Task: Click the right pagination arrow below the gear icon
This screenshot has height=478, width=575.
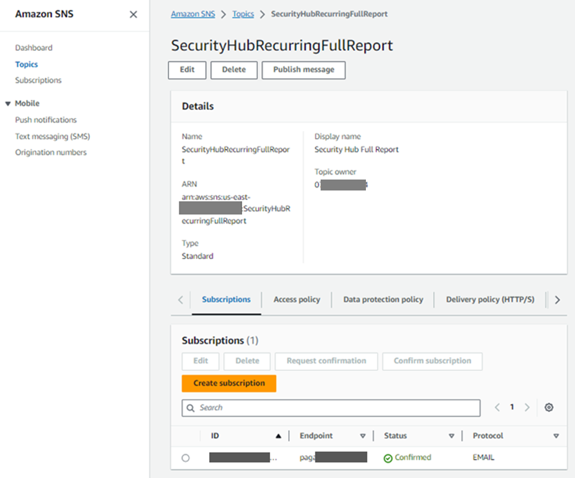Action: point(527,407)
